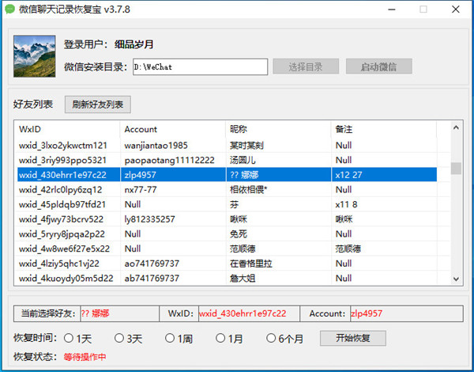
Task: Click the friend list scrollbar thumb
Action: point(456,169)
